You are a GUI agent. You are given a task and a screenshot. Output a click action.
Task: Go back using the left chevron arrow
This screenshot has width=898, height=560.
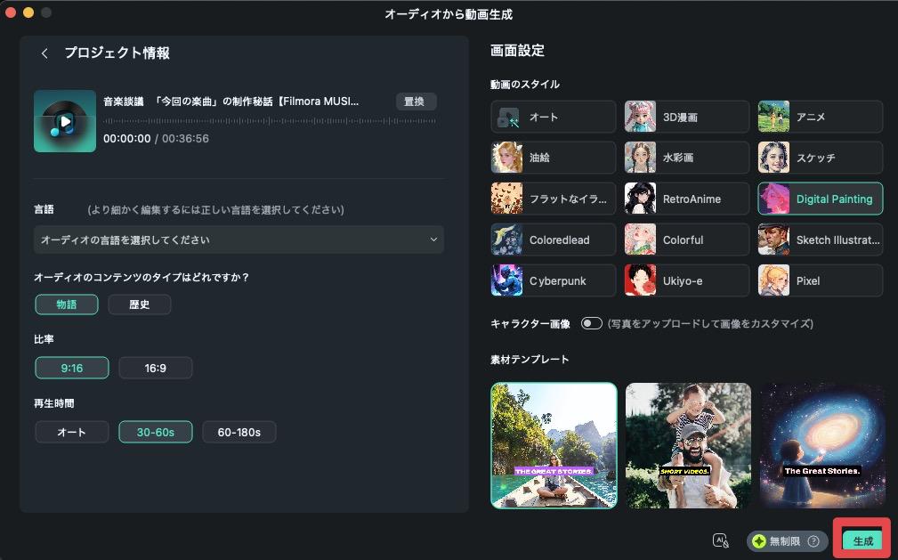tap(44, 53)
